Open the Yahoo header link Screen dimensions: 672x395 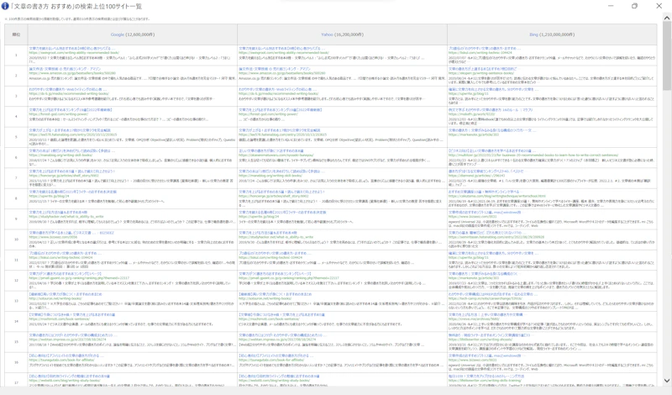click(327, 34)
